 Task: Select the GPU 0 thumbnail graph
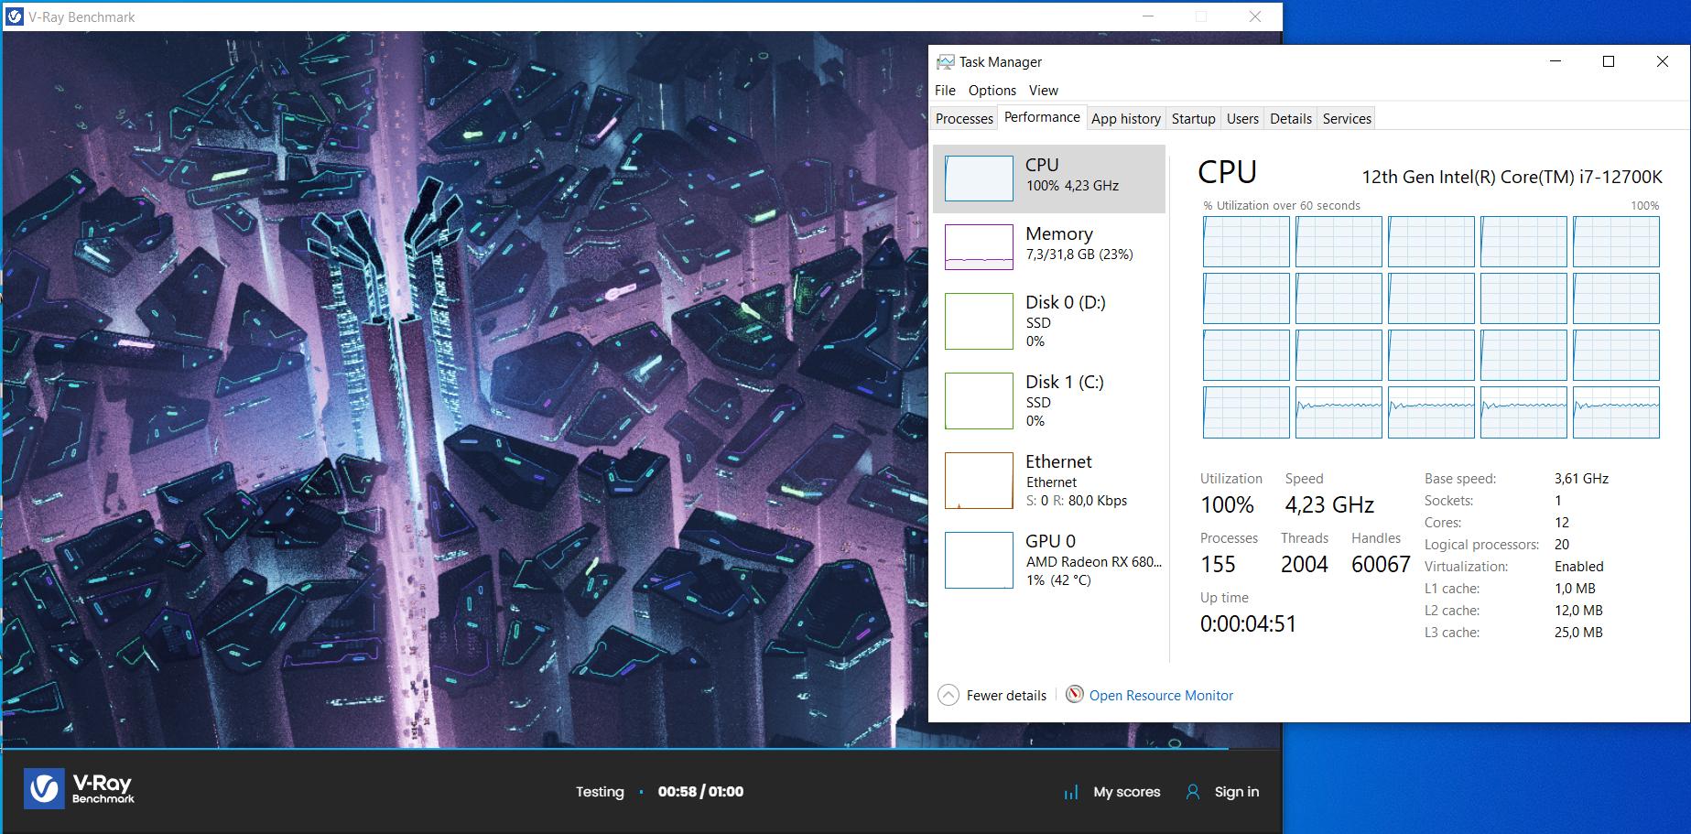tap(979, 560)
